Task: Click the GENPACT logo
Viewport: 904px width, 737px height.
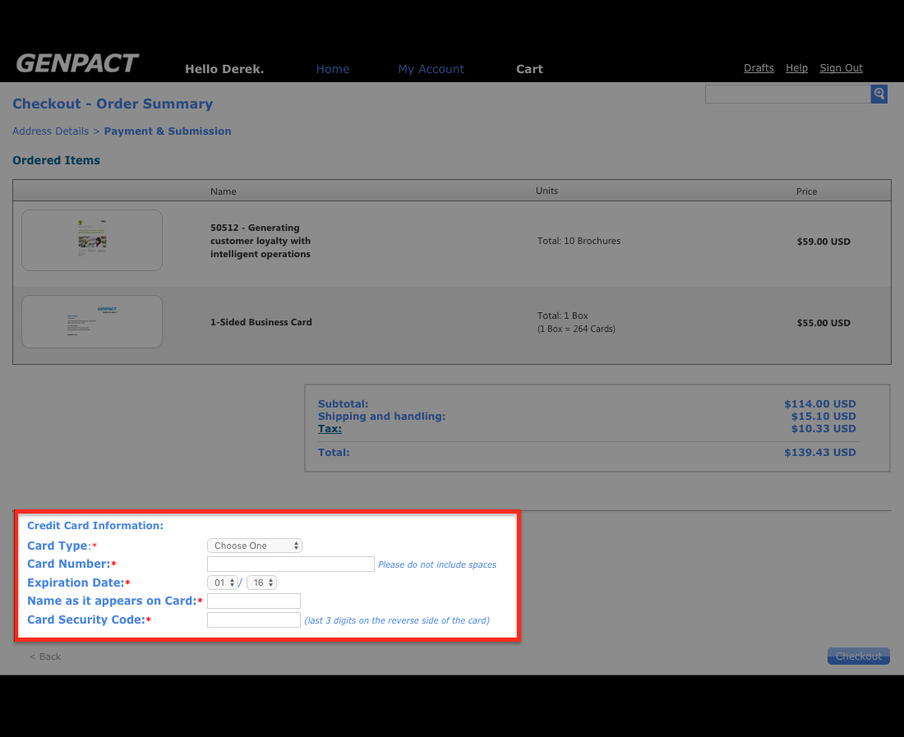Action: pyautogui.click(x=77, y=63)
